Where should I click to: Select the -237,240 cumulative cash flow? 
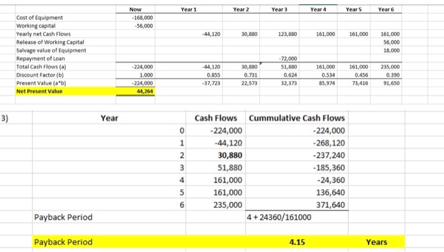coord(329,155)
